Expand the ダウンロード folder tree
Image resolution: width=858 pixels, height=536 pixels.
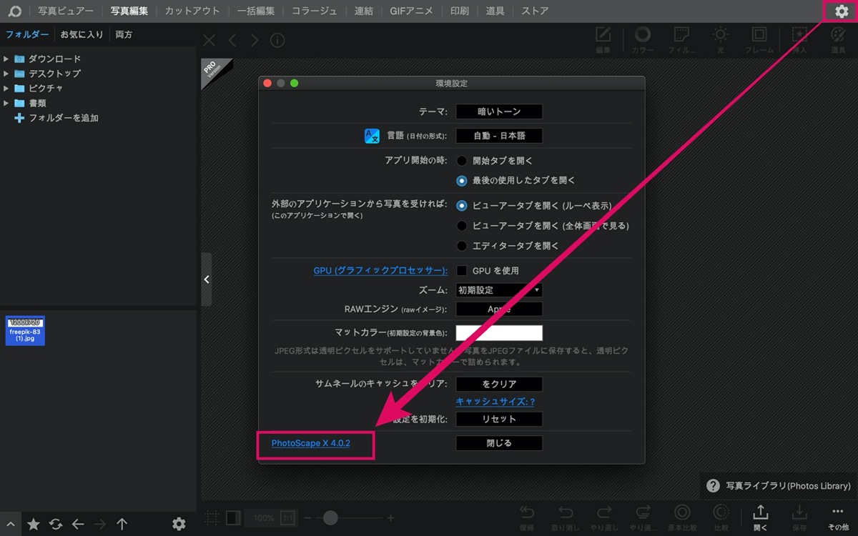[x=6, y=59]
